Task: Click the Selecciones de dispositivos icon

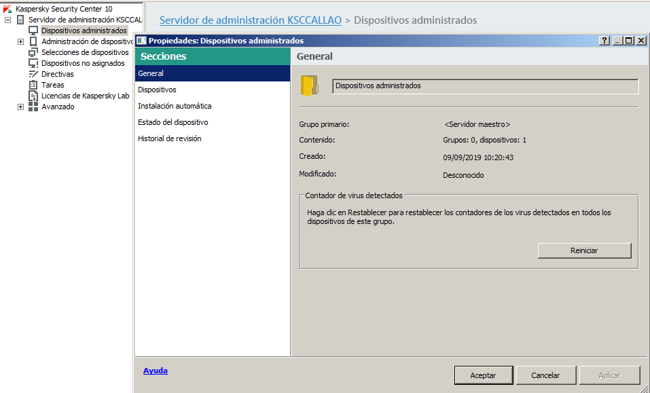Action: click(33, 52)
